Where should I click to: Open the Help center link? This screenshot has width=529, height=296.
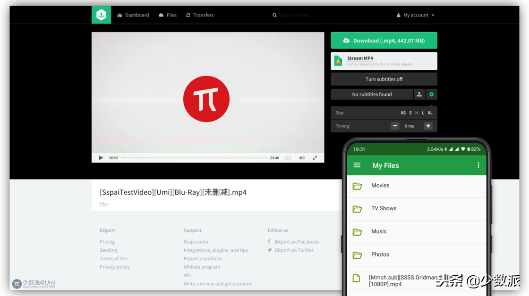[x=196, y=242]
